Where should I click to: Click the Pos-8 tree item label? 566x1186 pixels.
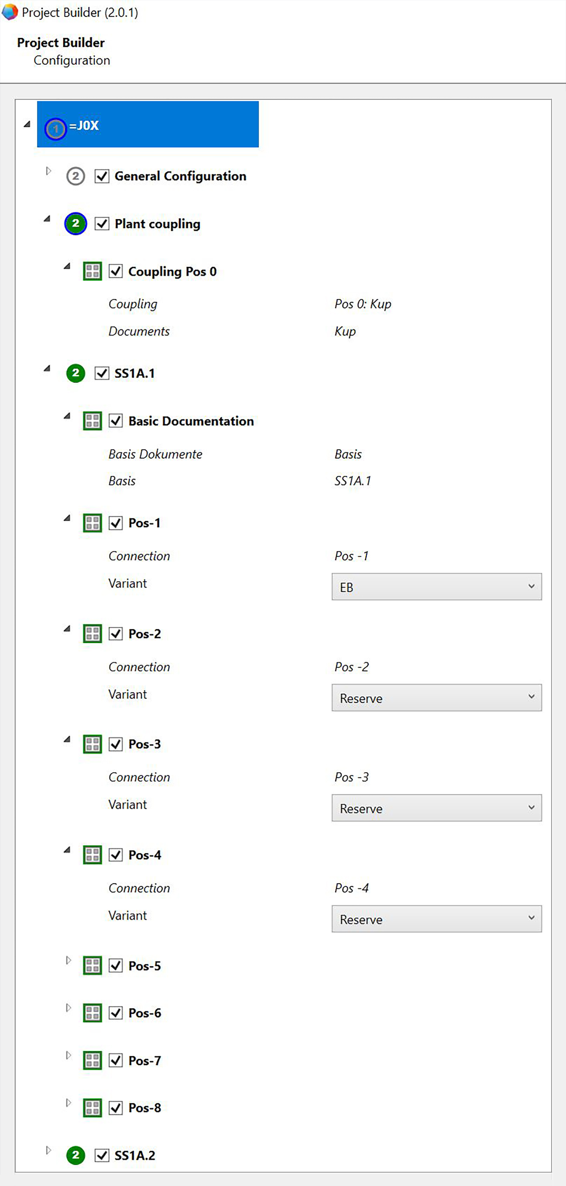point(144,1108)
